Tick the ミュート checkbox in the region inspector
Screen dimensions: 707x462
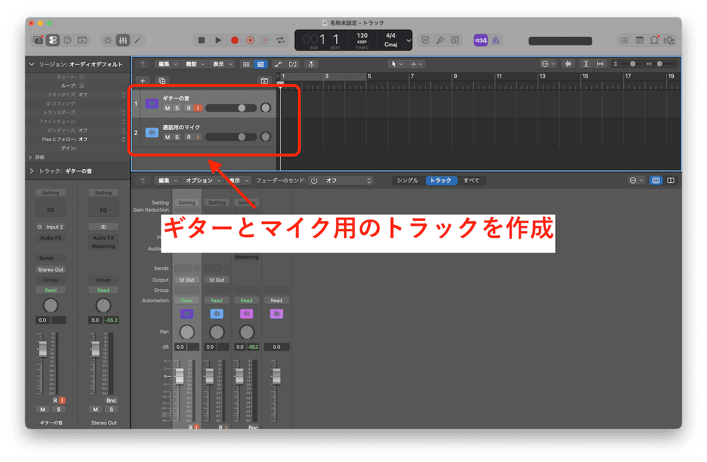coord(82,77)
